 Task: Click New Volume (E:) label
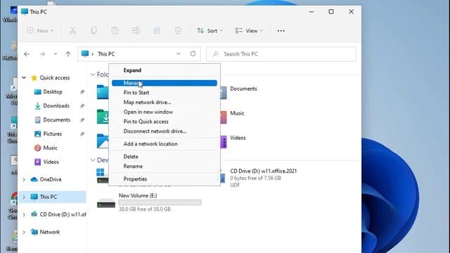[x=138, y=195]
